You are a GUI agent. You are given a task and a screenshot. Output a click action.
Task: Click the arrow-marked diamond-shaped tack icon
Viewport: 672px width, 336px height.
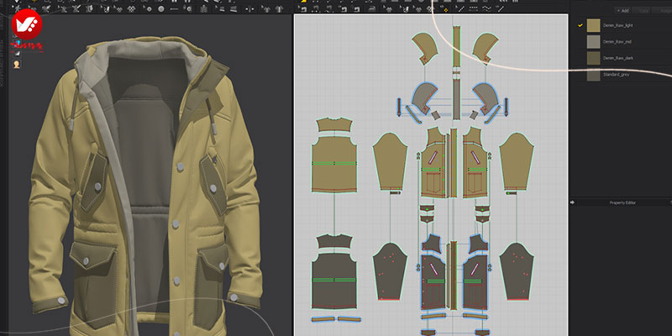[x=118, y=8]
